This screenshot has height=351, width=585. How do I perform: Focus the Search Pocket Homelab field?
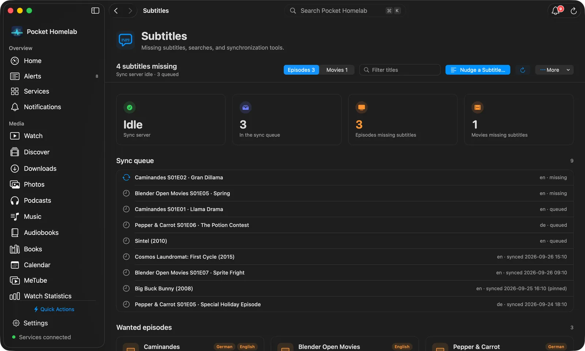coord(345,11)
